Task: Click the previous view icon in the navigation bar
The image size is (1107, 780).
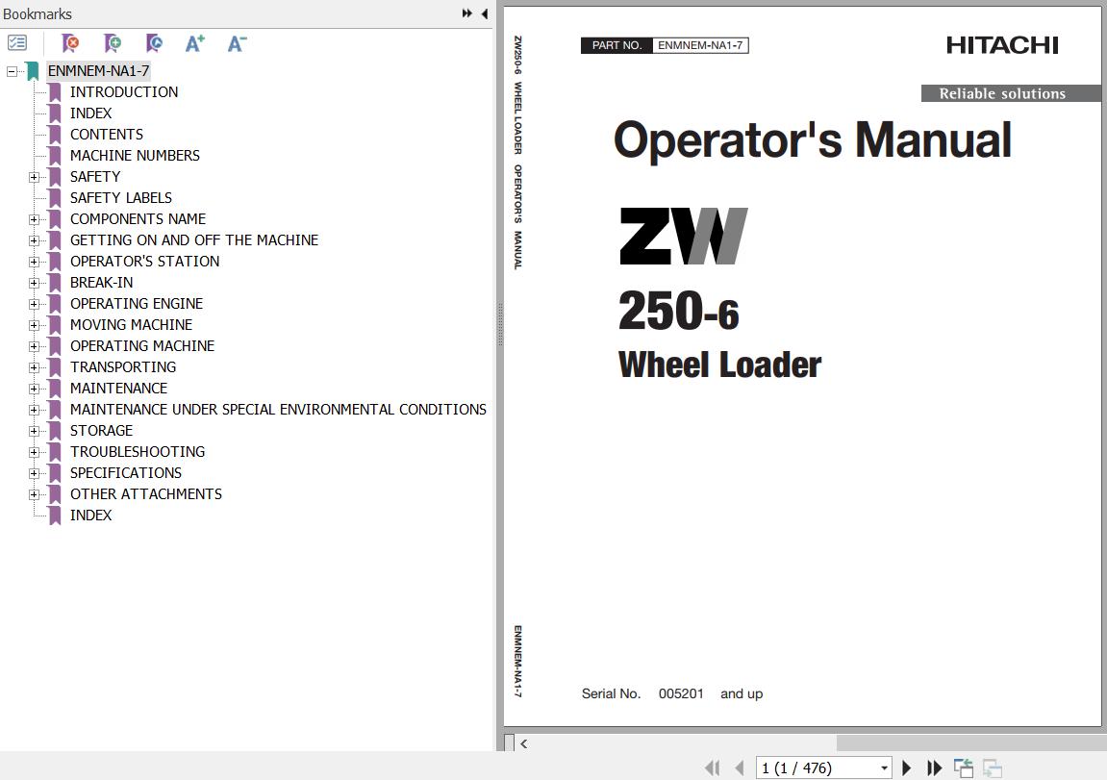Action: (963, 767)
